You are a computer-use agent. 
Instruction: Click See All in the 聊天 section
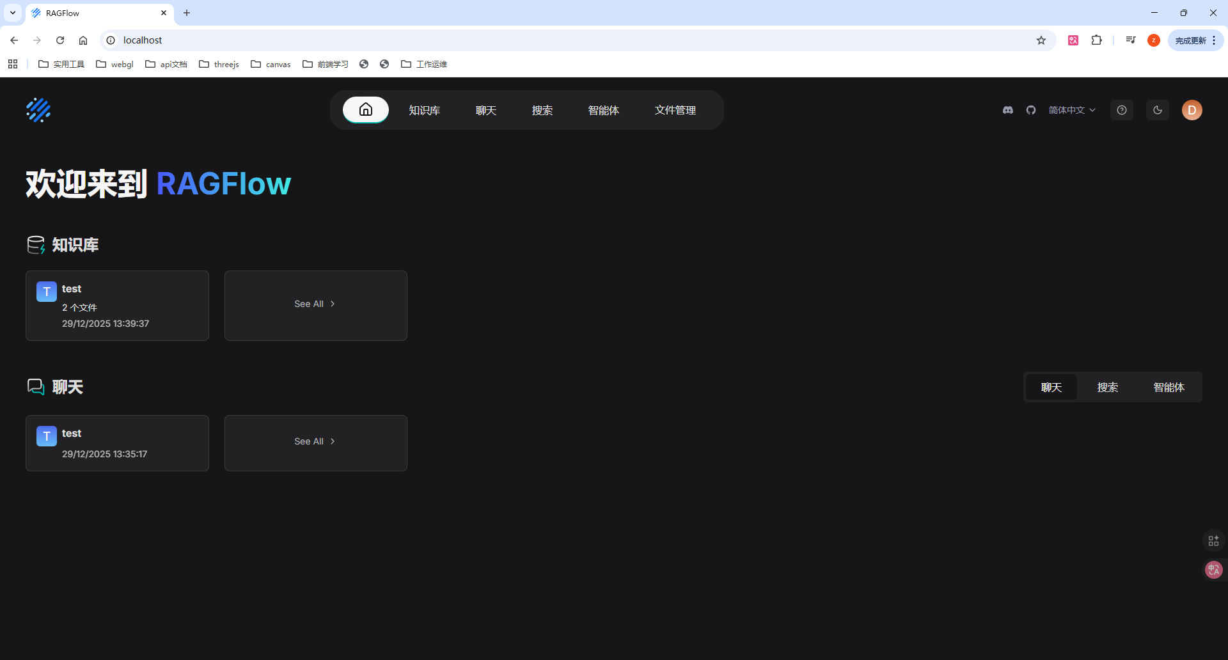tap(315, 442)
